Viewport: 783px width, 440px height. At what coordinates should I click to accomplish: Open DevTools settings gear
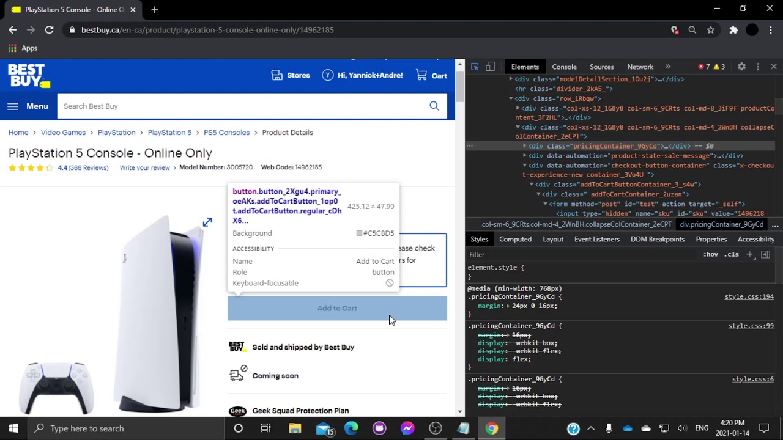(x=741, y=67)
